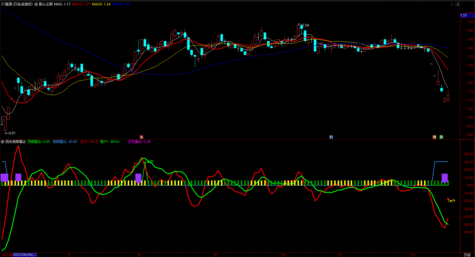Click the 涨 event marker on the chart
The height and width of the screenshot is (257, 475).
click(141, 137)
